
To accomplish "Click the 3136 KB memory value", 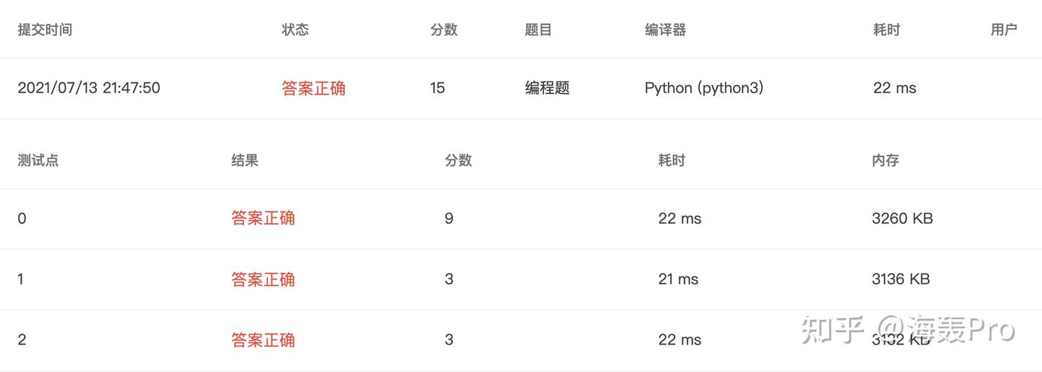I will (x=900, y=280).
